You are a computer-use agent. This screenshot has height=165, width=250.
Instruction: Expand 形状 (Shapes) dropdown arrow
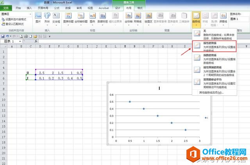point(47,25)
